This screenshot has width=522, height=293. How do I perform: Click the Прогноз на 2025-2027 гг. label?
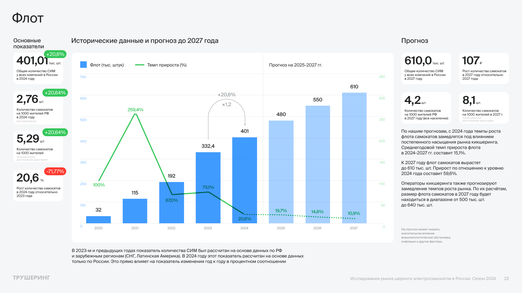coord(296,65)
